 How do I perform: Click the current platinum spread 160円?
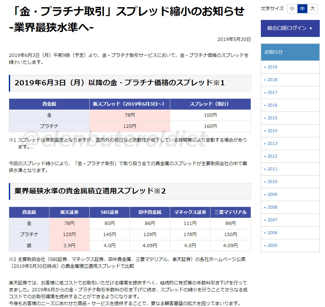pos(210,126)
